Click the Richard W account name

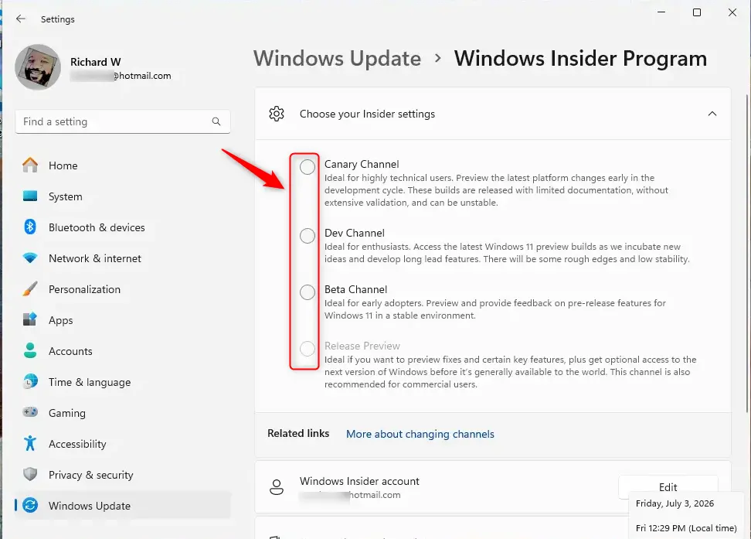(x=95, y=62)
